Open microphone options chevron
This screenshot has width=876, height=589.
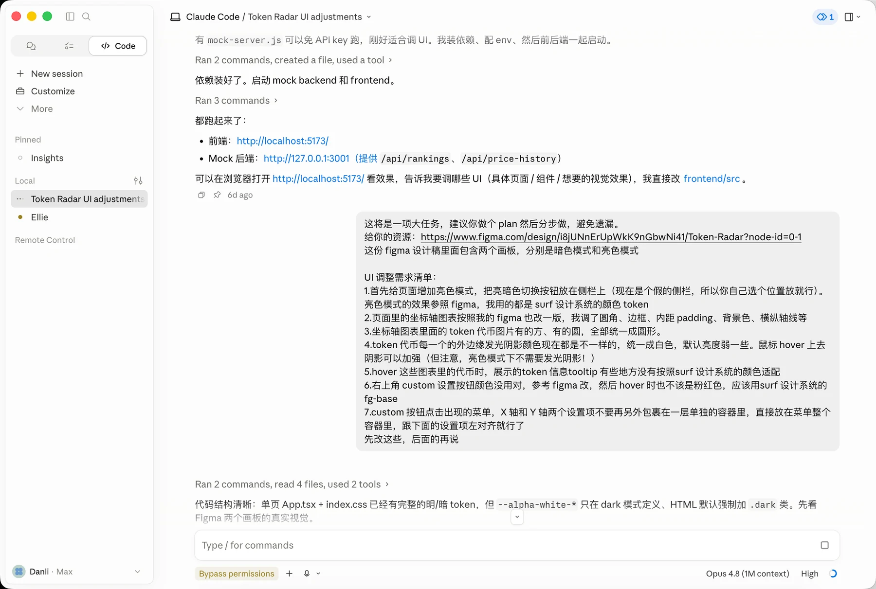pyautogui.click(x=318, y=573)
